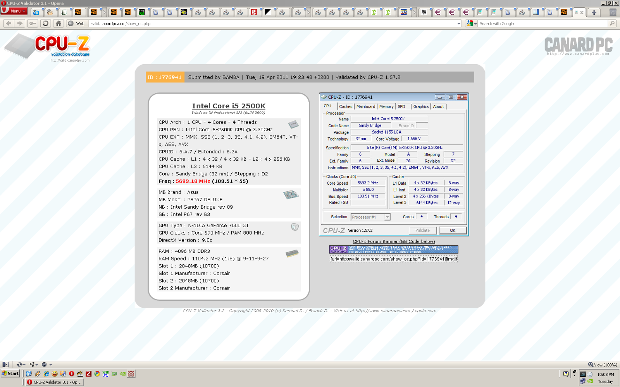This screenshot has height=387, width=620.
Task: Click the password wand key icon
Action: (x=33, y=24)
